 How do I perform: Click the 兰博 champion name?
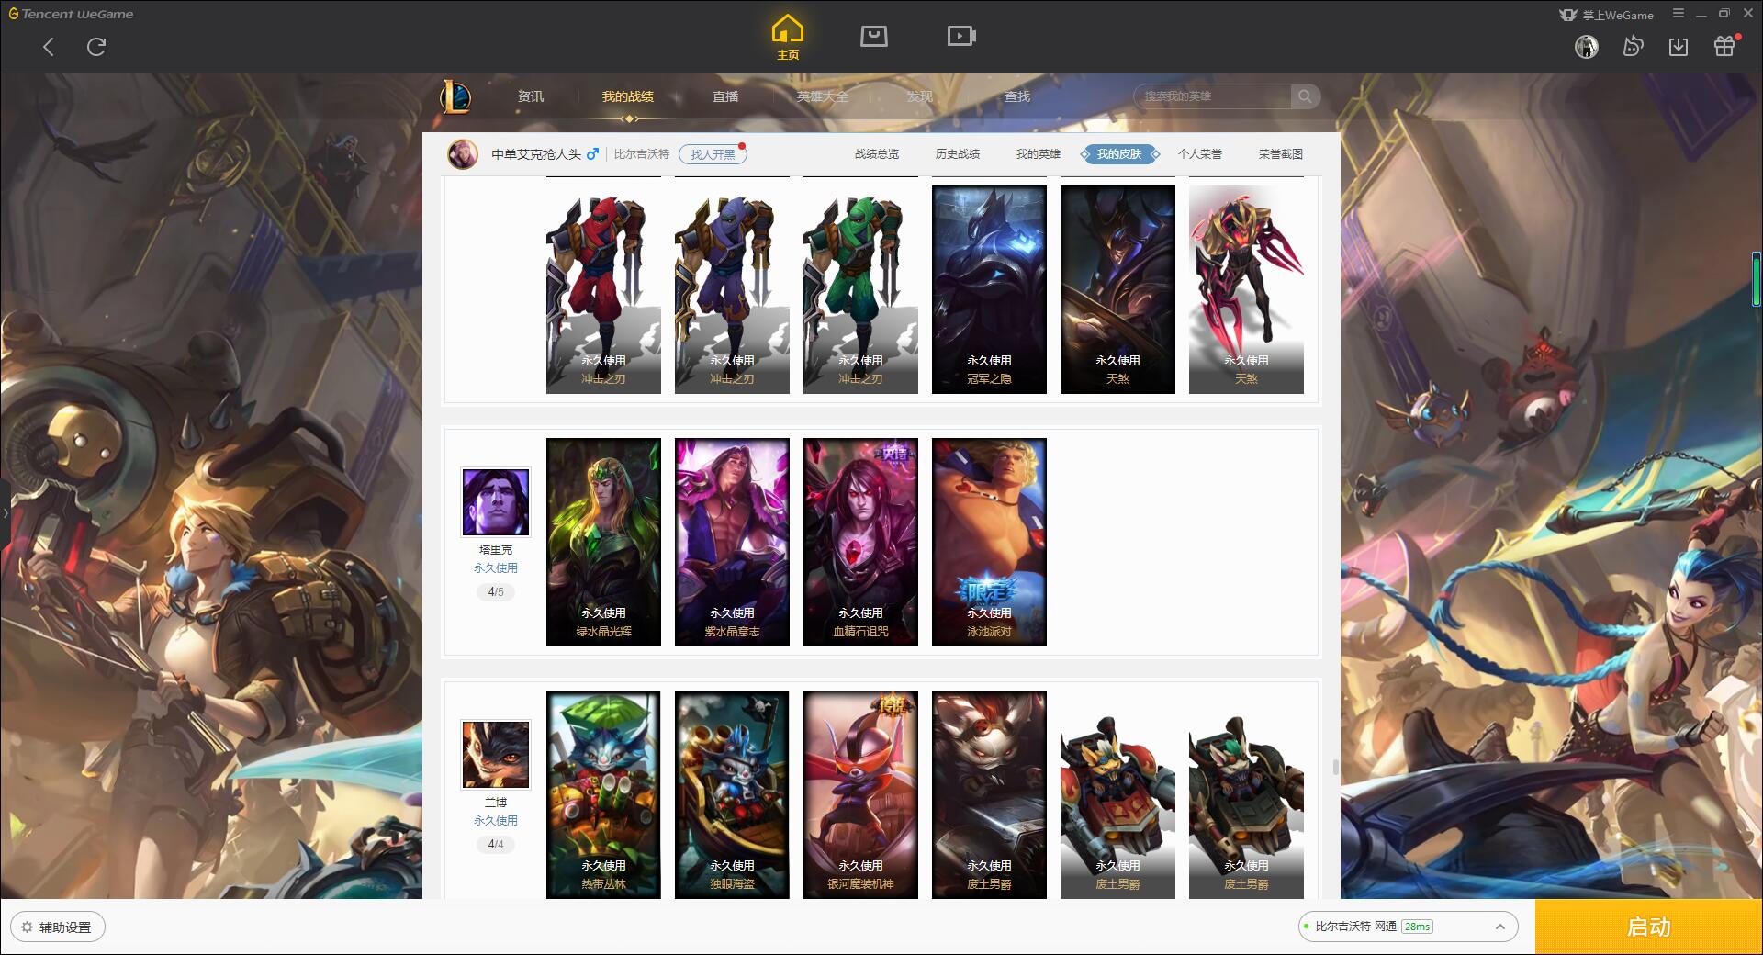tap(496, 803)
